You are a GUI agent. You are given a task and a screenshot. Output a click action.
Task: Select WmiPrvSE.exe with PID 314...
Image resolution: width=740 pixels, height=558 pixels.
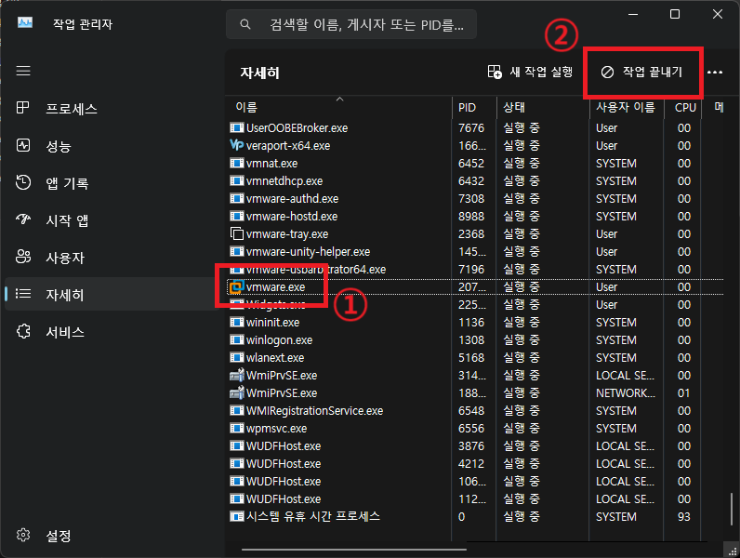(476, 376)
